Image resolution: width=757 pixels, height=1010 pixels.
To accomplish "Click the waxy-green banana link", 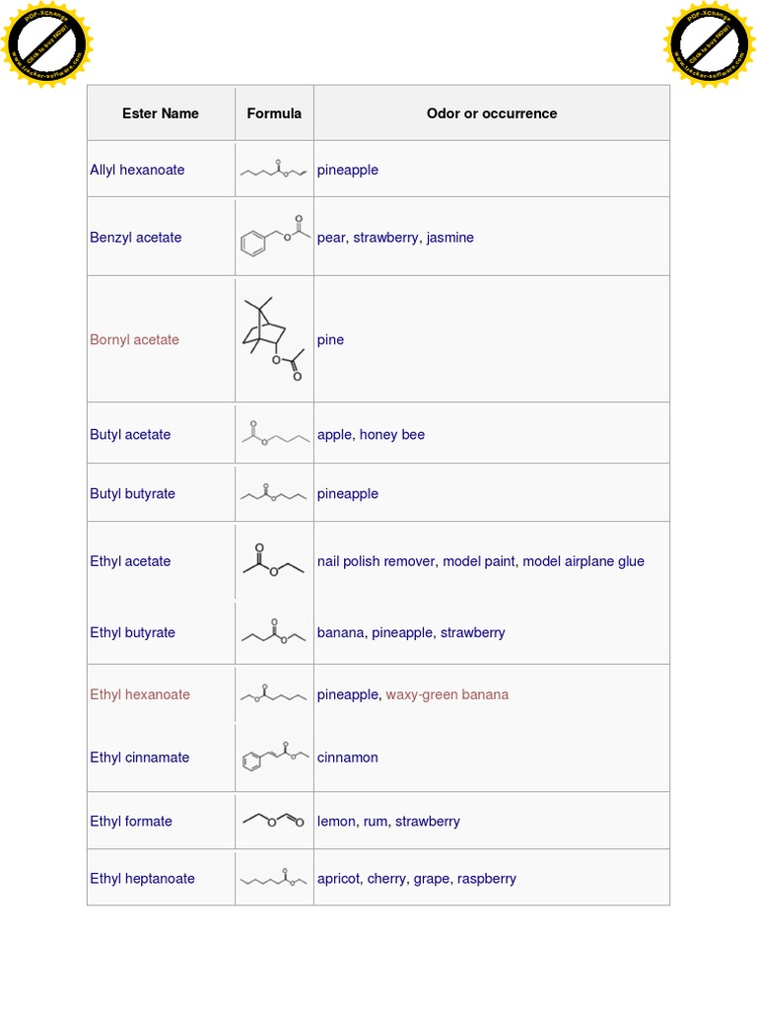I will click(447, 694).
